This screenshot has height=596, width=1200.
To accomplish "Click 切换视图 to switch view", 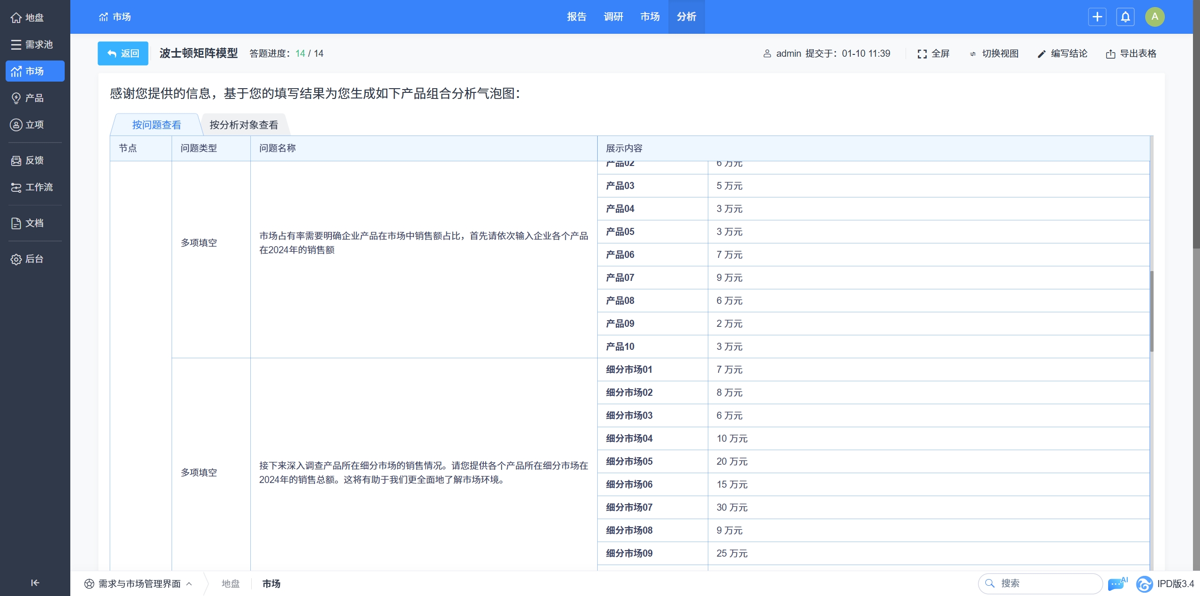I will click(x=994, y=53).
